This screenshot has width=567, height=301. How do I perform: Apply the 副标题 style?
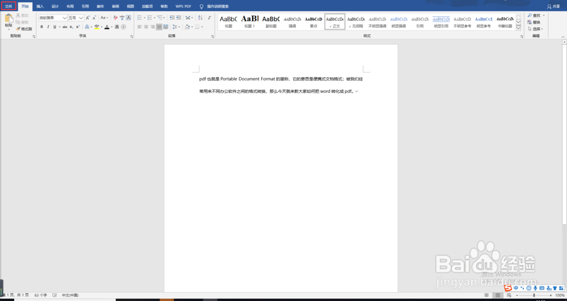click(x=271, y=21)
